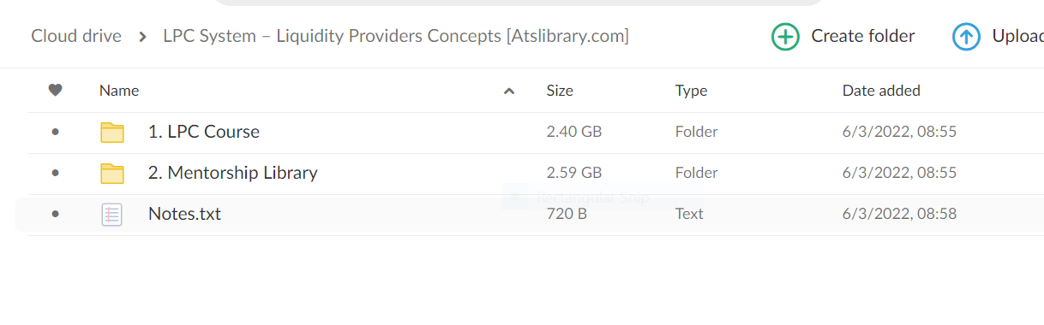Click the heart favorites column header icon
Image resolution: width=1044 pixels, height=325 pixels.
click(56, 91)
